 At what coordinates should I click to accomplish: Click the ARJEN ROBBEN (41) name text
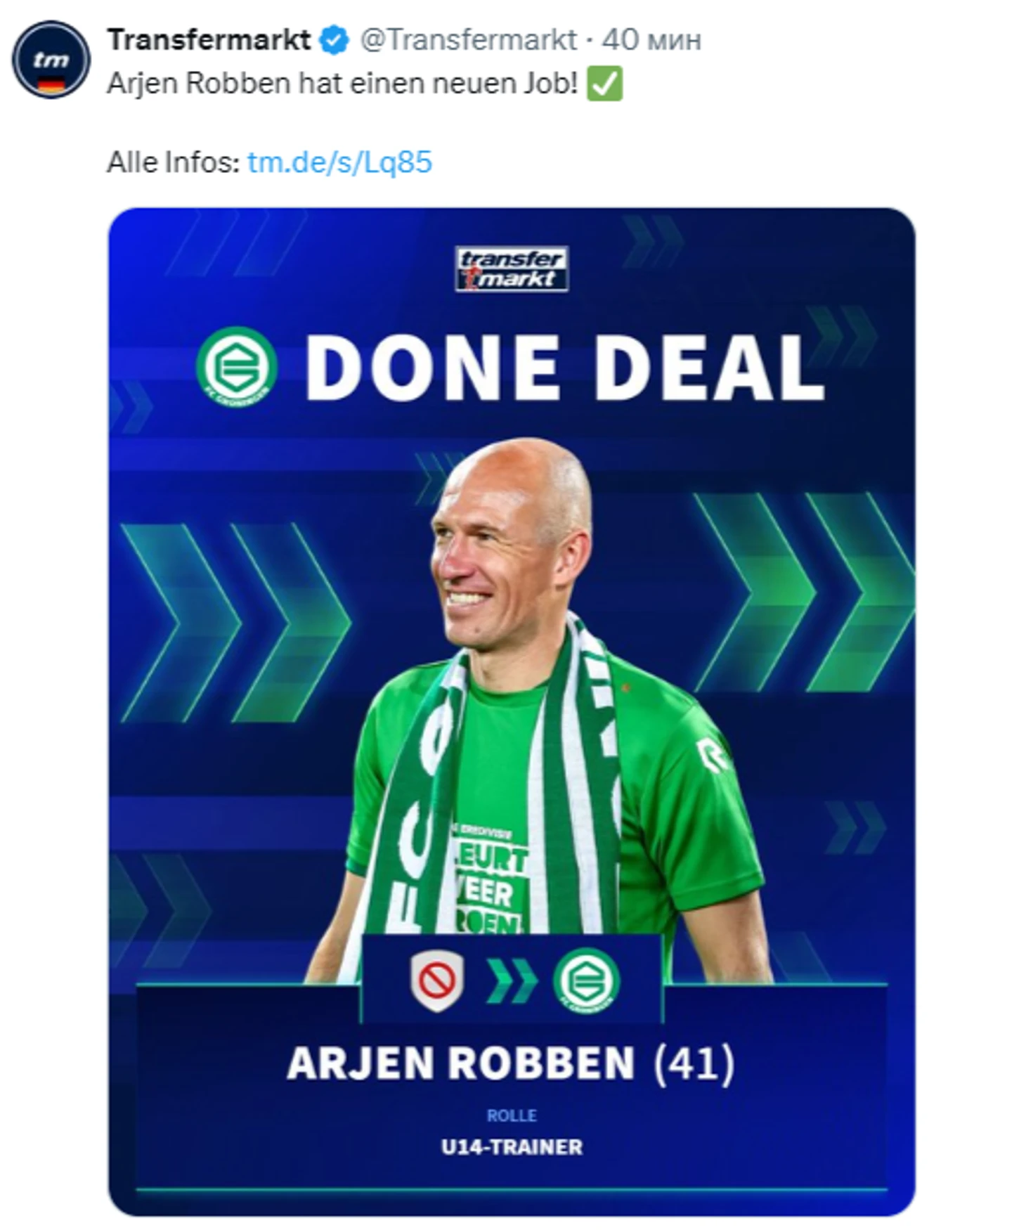point(511,1063)
